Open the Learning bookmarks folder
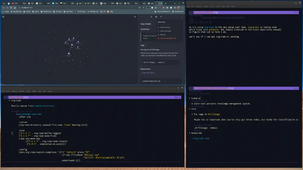Image resolution: width=303 pixels, height=170 pixels. [68, 12]
